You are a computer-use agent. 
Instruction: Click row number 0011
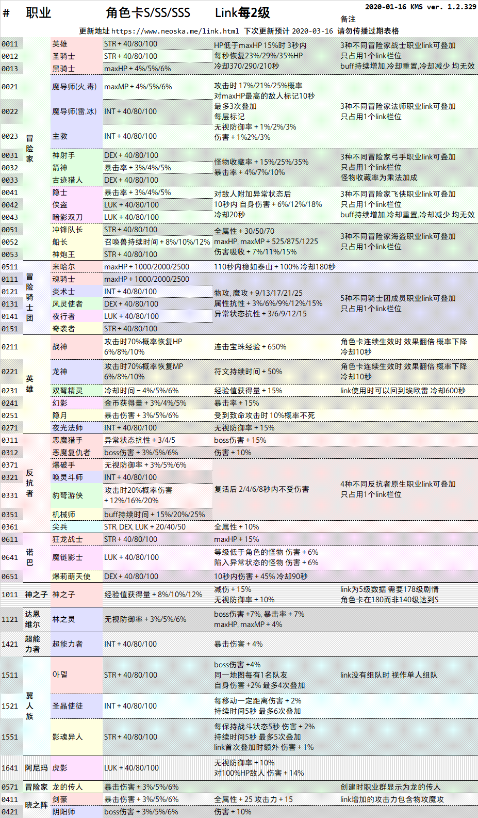(10, 44)
